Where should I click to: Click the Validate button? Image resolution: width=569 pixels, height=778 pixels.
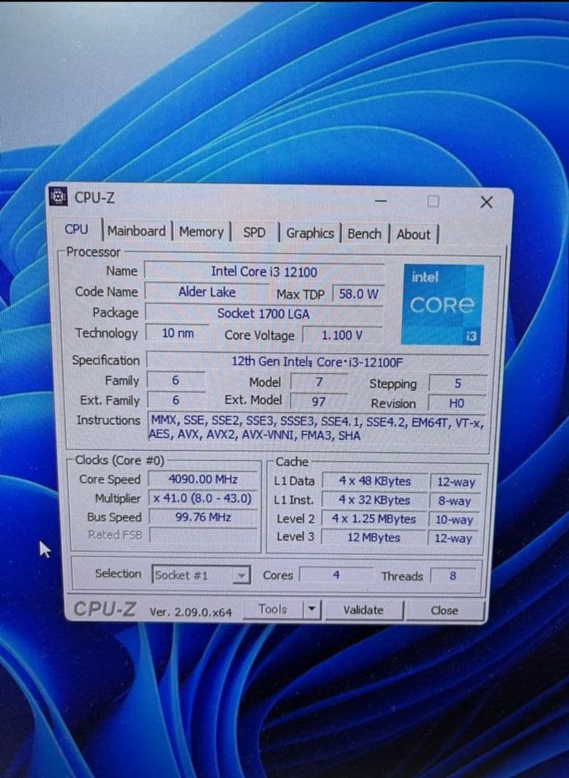point(363,610)
